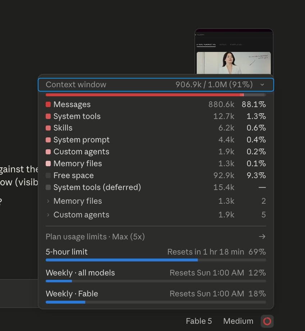Expand the Custom agents row chevron
The image size is (305, 331).
tap(48, 215)
